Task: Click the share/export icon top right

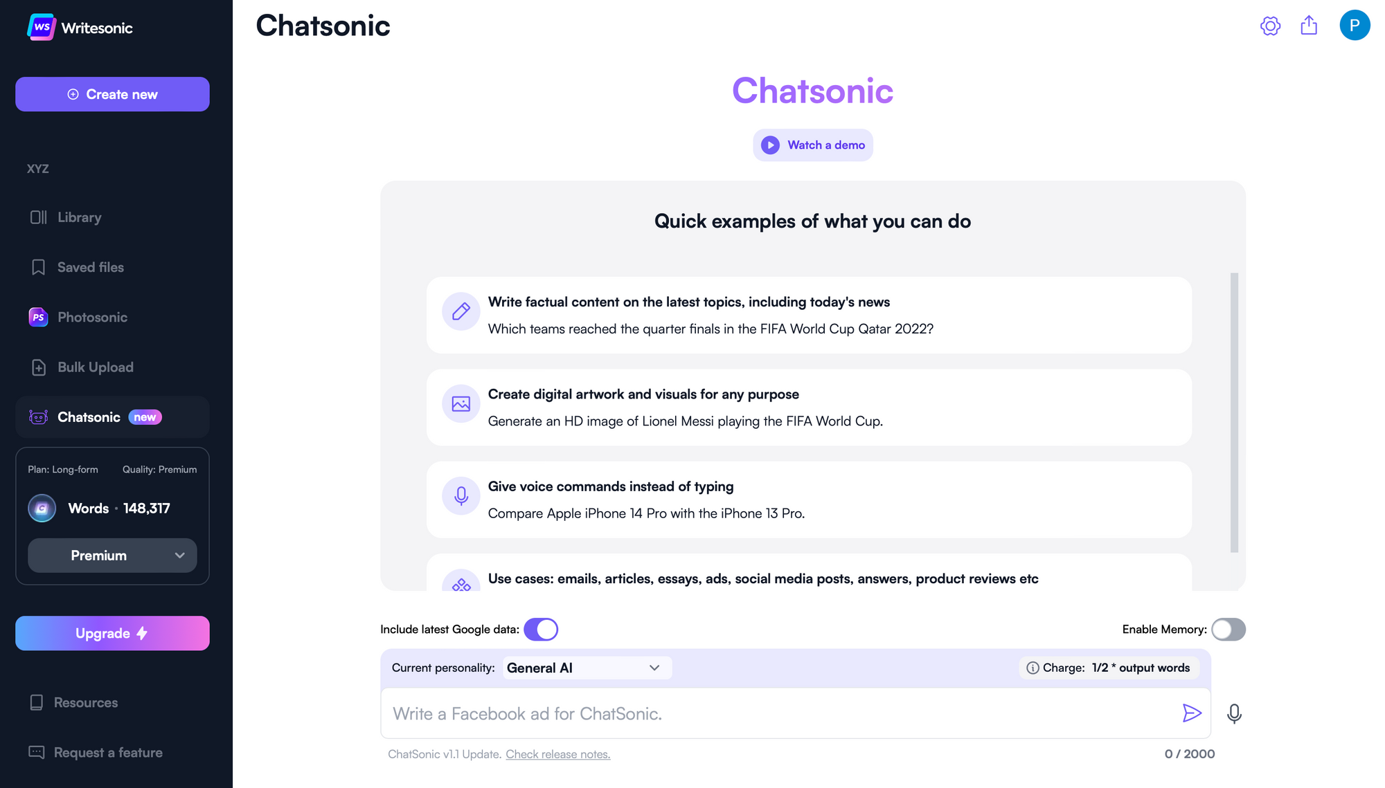Action: tap(1310, 26)
